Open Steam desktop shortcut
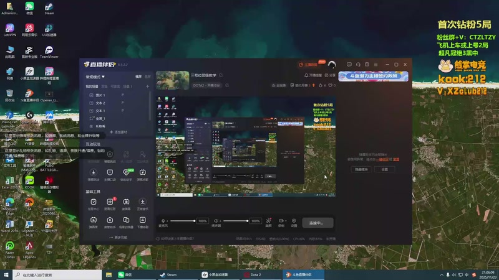The image size is (499, 280). pyautogui.click(x=49, y=8)
